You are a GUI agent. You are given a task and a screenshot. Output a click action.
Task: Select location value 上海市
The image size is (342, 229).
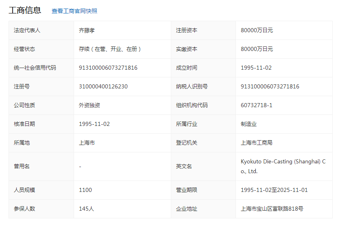pyautogui.click(x=87, y=143)
